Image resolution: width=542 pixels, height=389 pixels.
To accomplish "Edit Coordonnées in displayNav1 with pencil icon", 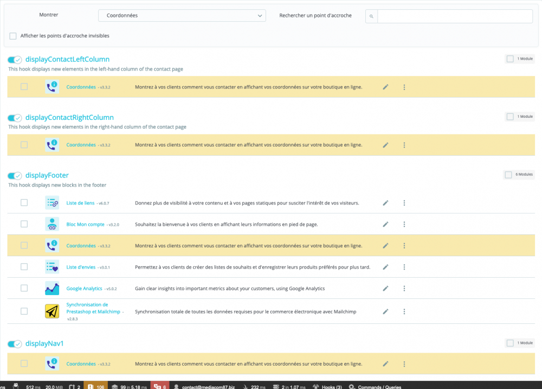I will pyautogui.click(x=385, y=364).
